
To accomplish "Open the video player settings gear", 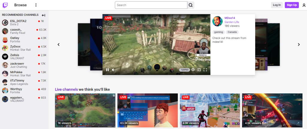I will pyautogui.click(x=193, y=70).
